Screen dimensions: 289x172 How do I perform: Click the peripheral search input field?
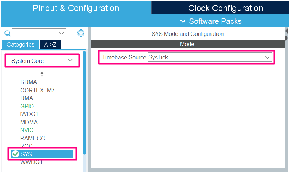[x=36, y=33]
